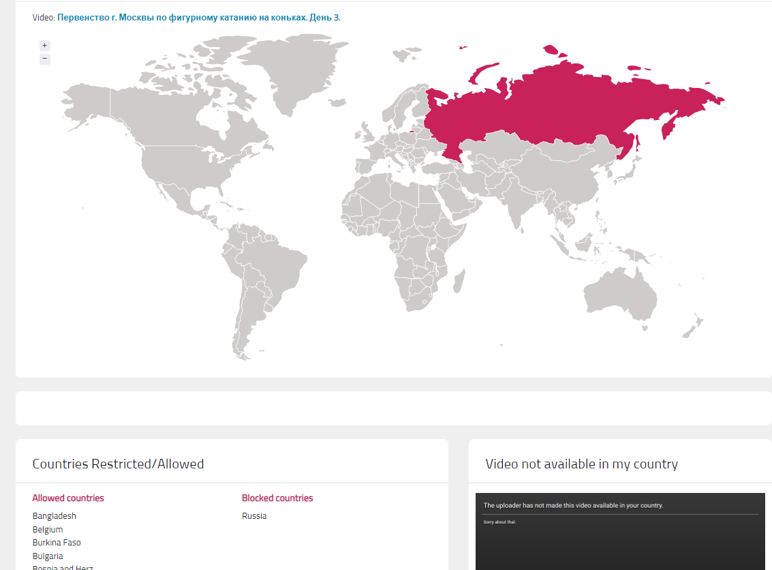Click Burkina Faso in allowed list
772x570 pixels.
(x=57, y=543)
